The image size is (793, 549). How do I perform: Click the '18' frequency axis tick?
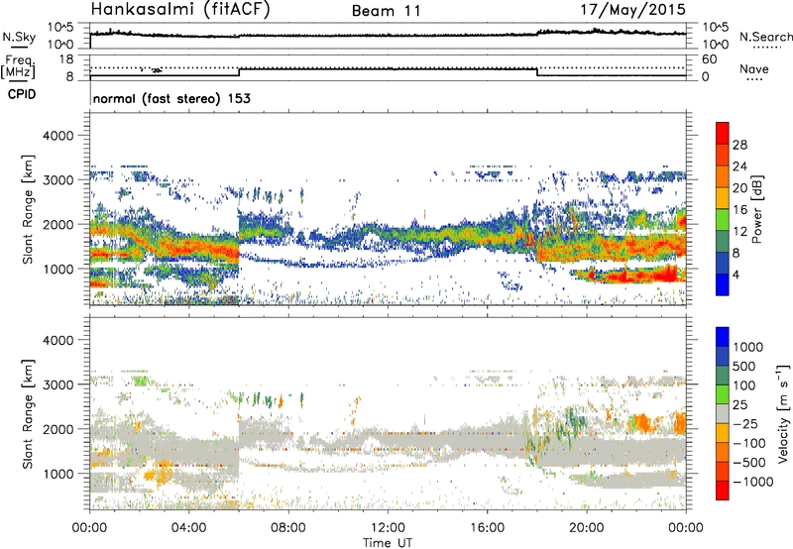point(65,59)
